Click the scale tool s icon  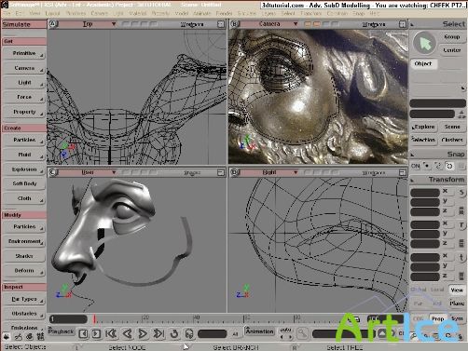pyautogui.click(x=461, y=193)
